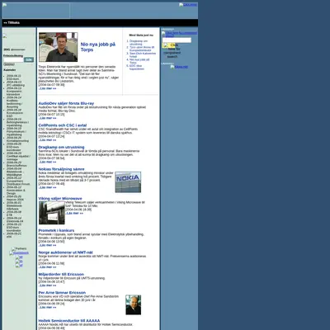Click Läs mer under Miljardorder article
The image size is (330, 330).
coord(47,285)
